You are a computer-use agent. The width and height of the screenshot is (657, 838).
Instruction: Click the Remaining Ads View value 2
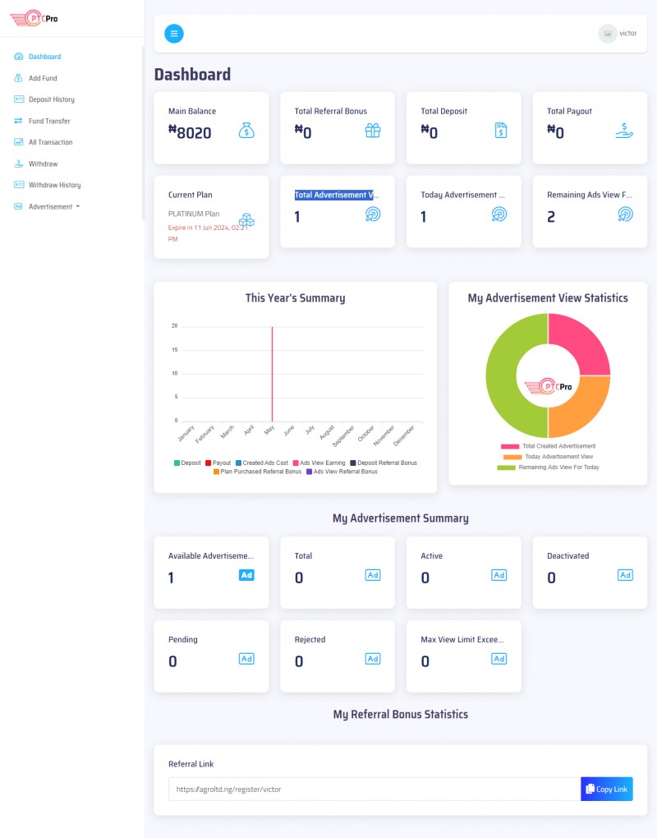551,216
